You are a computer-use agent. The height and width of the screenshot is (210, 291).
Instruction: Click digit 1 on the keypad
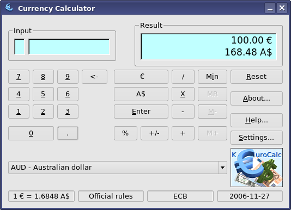pos(19,112)
